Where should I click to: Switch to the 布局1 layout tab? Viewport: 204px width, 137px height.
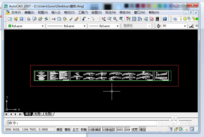38,114
